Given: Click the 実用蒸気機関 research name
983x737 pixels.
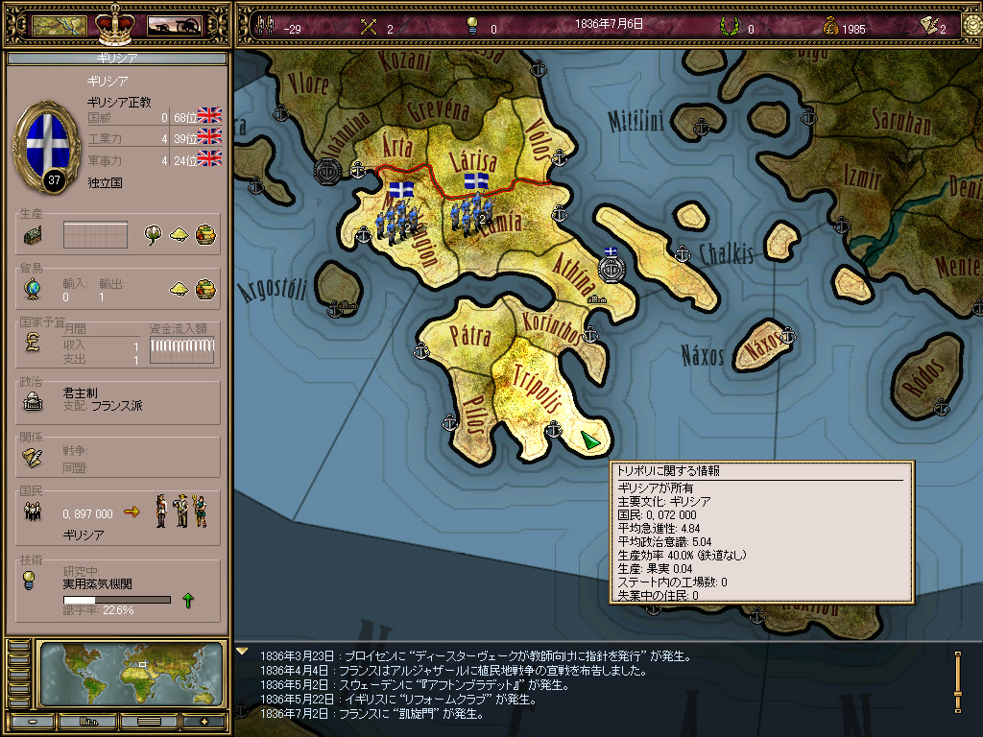Looking at the screenshot, I should [97, 584].
